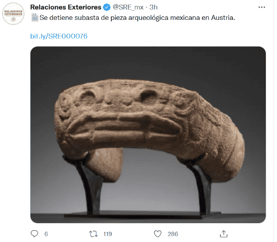Click the seal emblem inside the profile avatar
The height and width of the screenshot is (242, 277).
click(13, 19)
